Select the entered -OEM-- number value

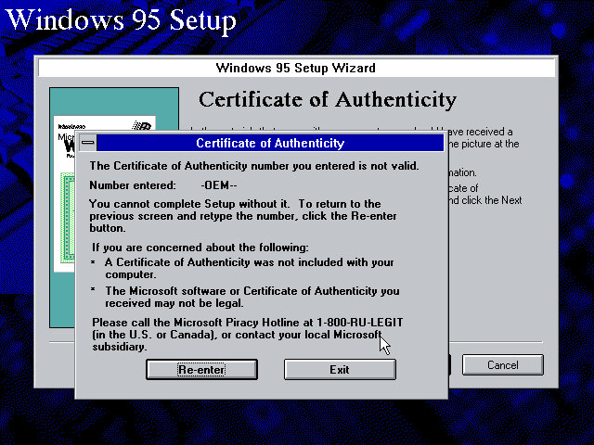(x=219, y=184)
